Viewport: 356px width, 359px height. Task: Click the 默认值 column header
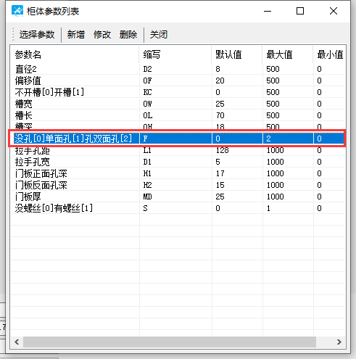(237, 54)
